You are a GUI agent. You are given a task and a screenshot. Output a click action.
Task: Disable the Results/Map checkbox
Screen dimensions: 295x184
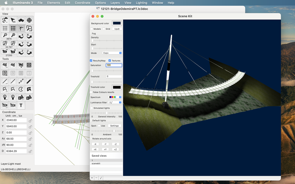click(91, 61)
